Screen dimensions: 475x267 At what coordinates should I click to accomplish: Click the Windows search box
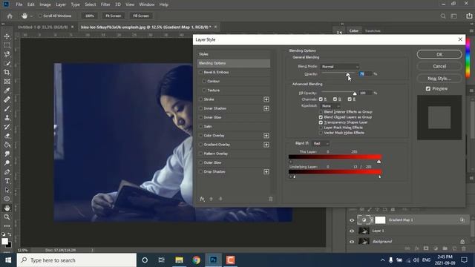[x=76, y=260]
